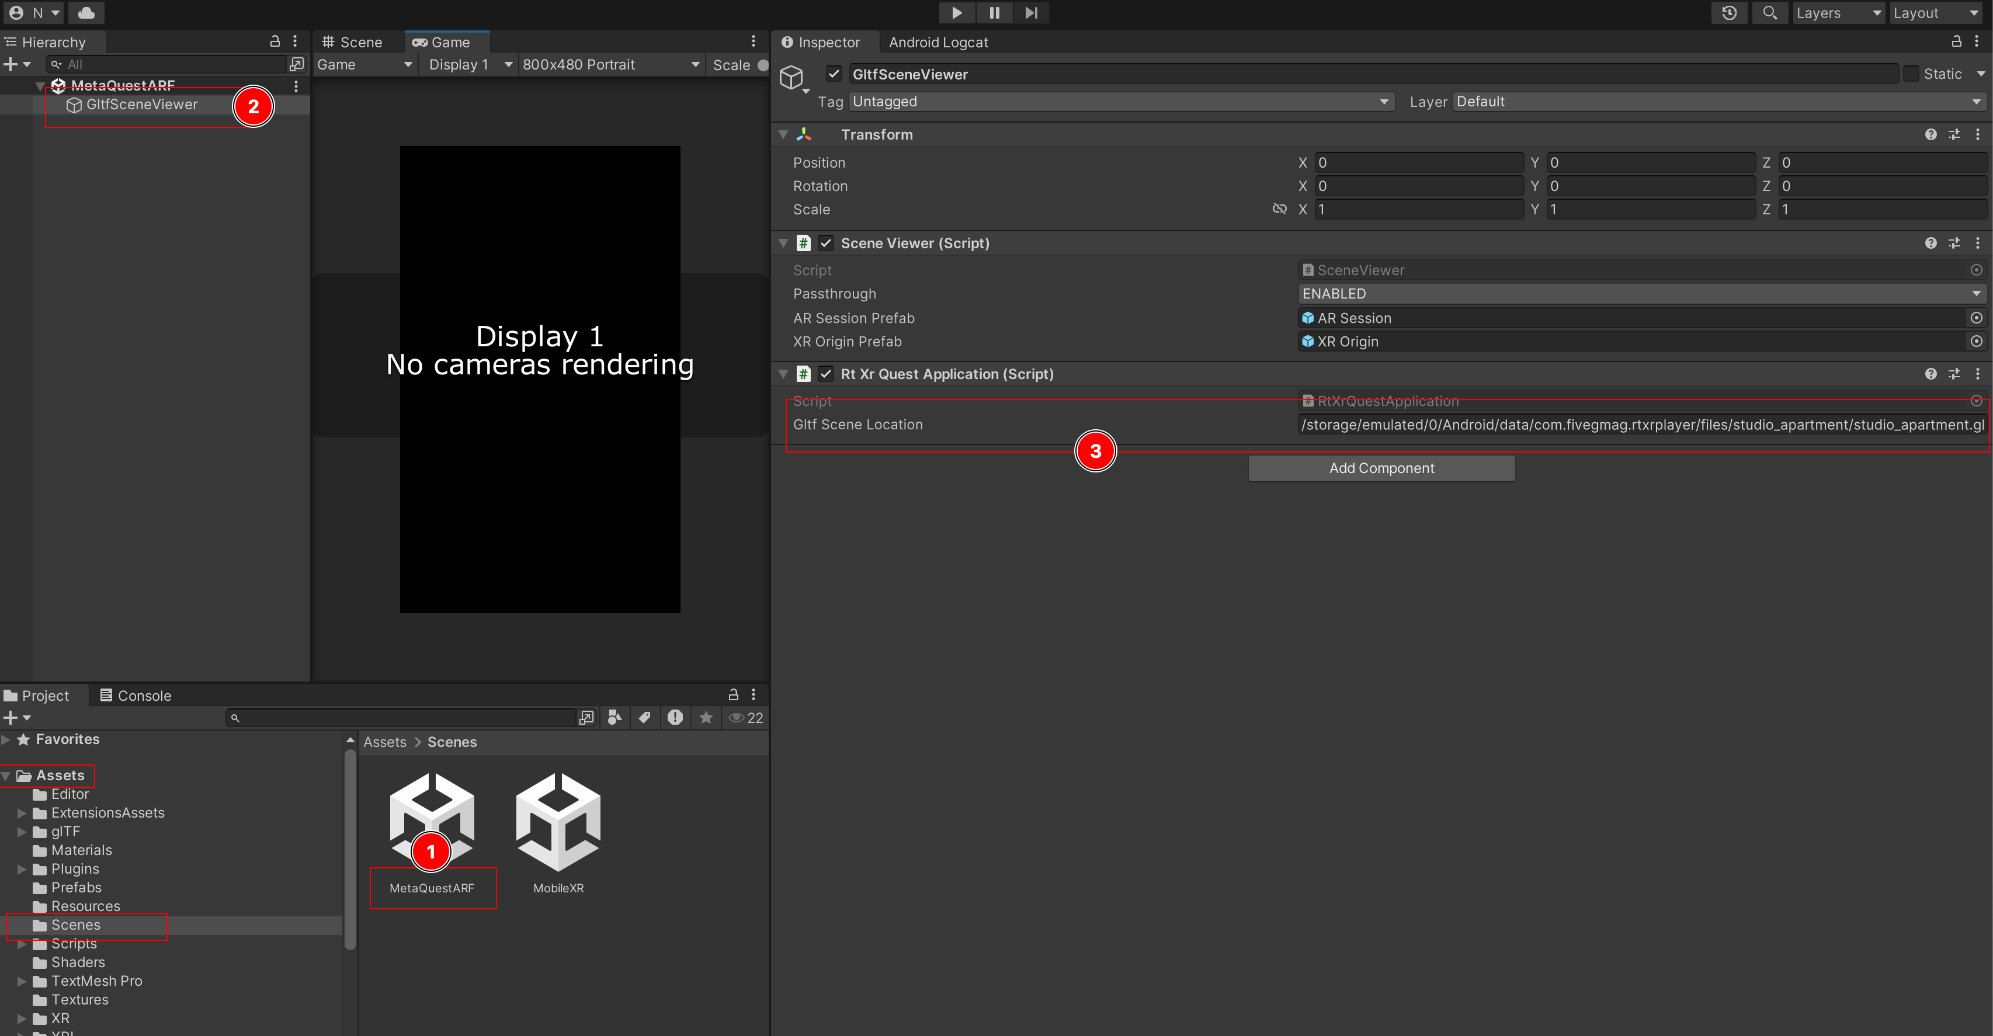Toggle the Static checkbox

[x=1911, y=74]
